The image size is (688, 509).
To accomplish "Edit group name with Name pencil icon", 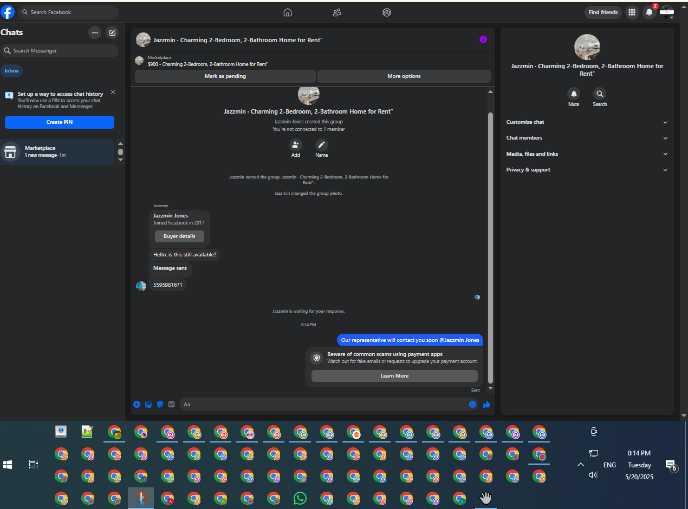I will pyautogui.click(x=322, y=145).
